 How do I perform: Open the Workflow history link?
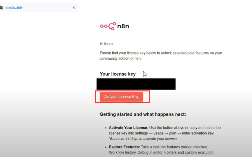[x=122, y=152]
